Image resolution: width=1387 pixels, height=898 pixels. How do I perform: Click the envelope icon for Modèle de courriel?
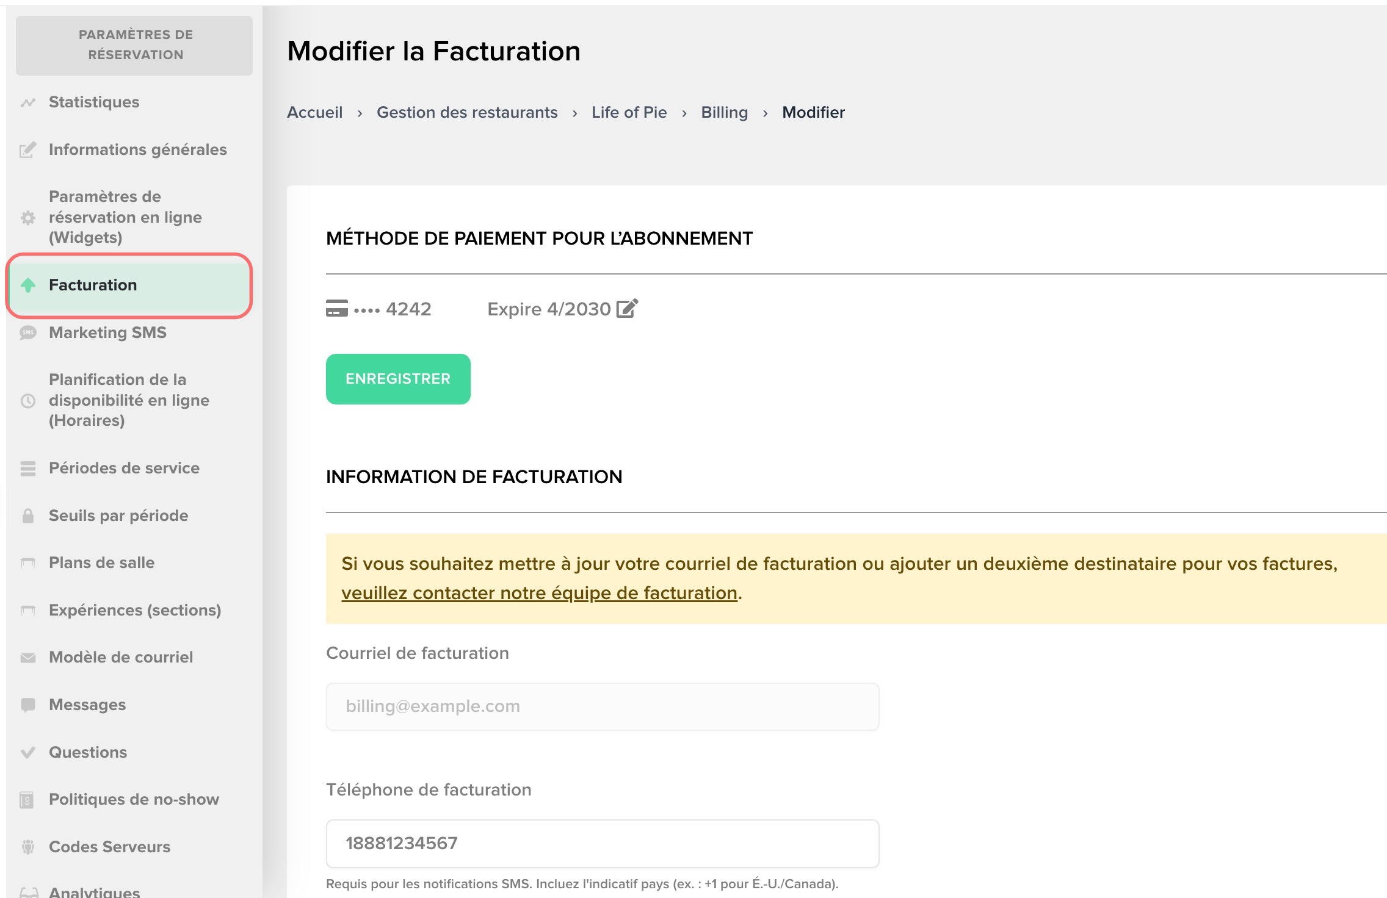pos(28,658)
